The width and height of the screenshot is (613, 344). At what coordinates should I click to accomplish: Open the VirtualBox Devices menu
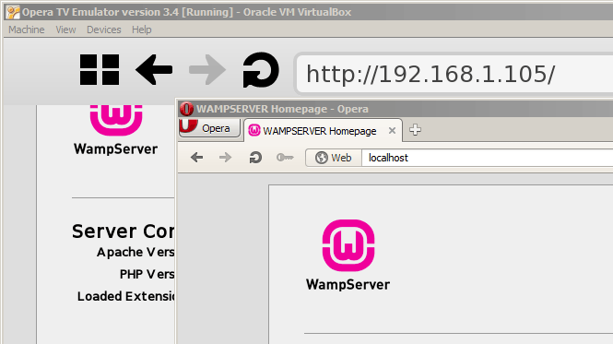click(x=104, y=30)
